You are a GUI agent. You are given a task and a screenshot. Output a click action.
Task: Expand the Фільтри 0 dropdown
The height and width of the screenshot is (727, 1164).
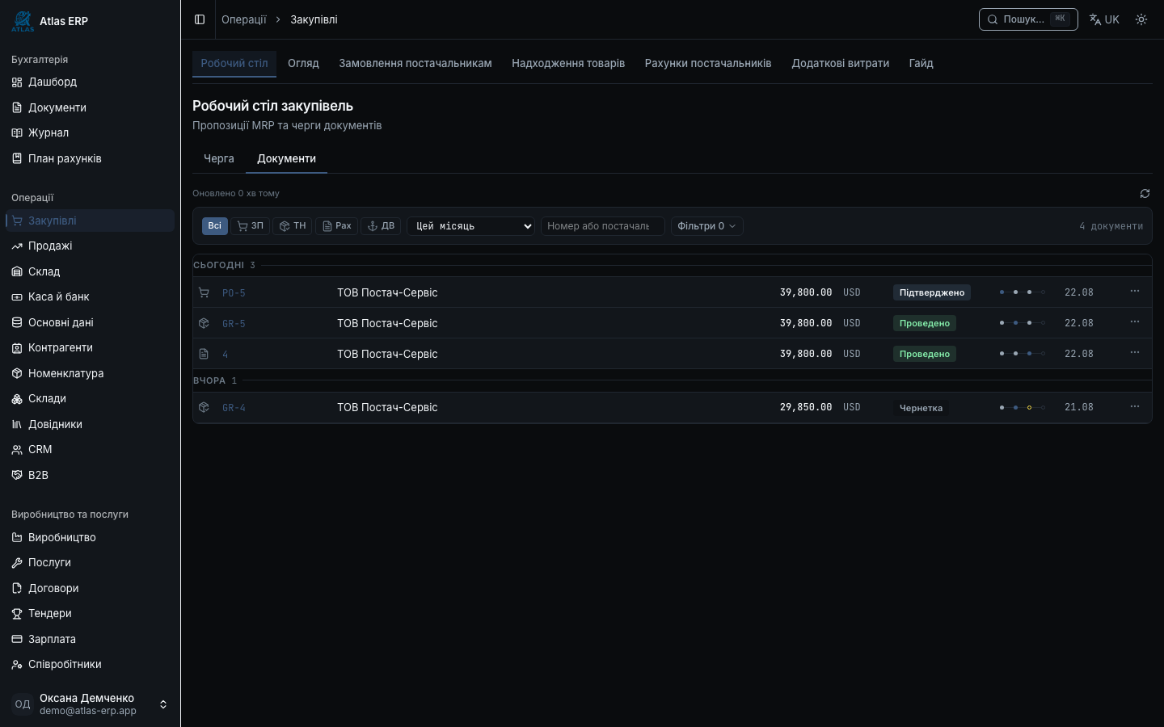tap(706, 226)
